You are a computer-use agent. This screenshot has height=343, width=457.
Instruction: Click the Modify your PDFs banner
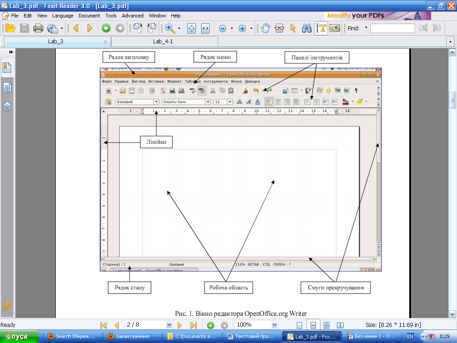378,16
